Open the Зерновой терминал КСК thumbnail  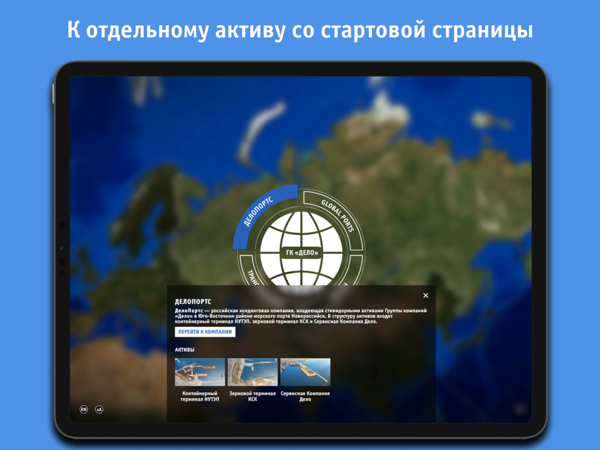pyautogui.click(x=253, y=372)
